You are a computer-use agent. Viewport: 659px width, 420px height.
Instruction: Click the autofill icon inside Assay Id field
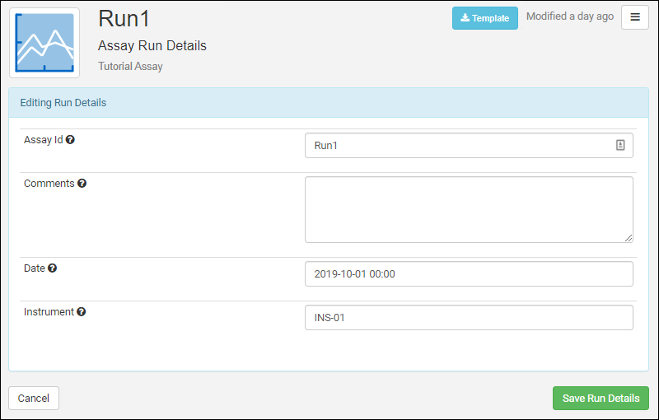coord(620,145)
